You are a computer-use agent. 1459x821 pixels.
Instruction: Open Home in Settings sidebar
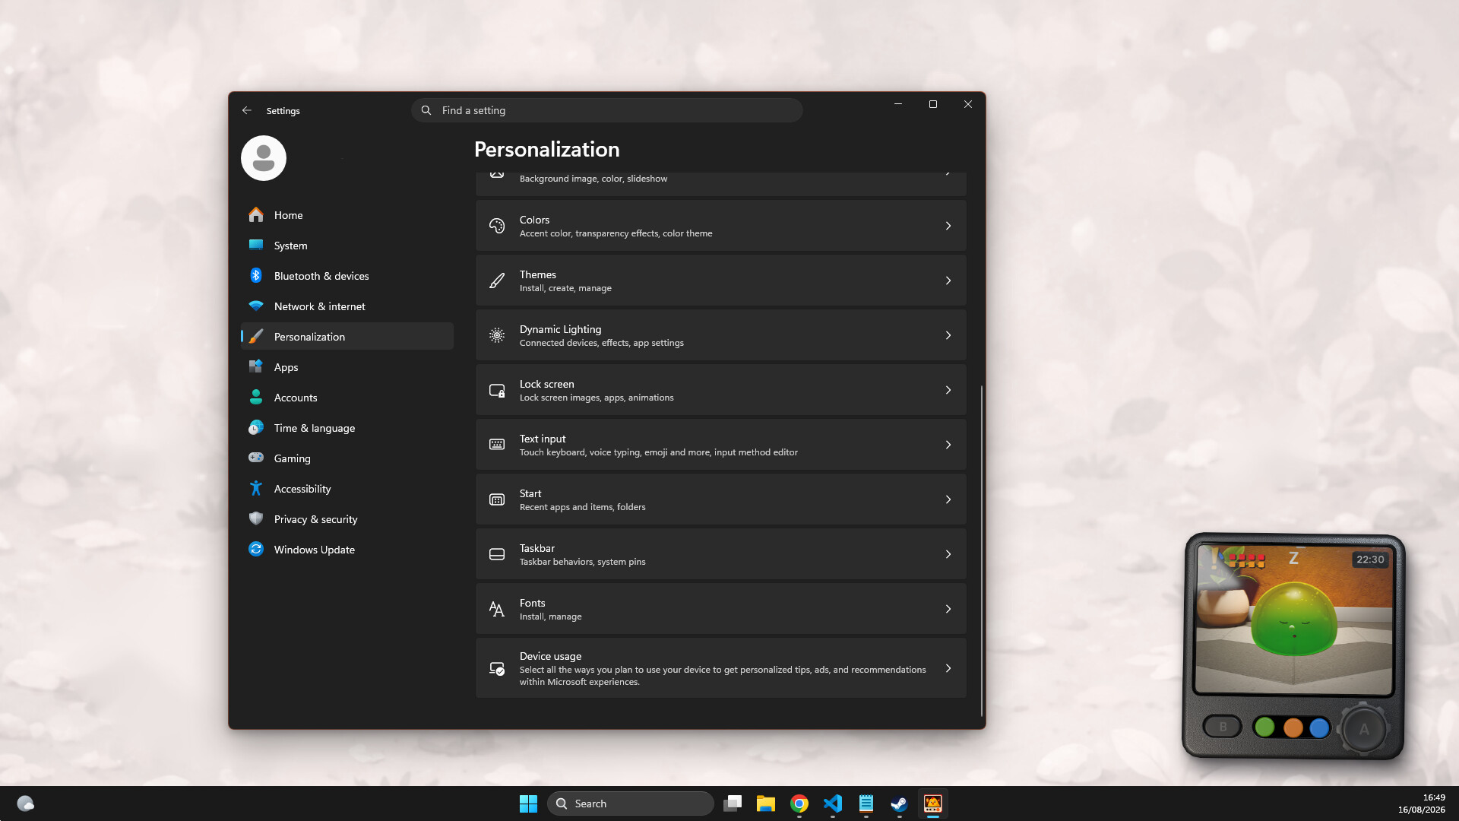coord(347,215)
